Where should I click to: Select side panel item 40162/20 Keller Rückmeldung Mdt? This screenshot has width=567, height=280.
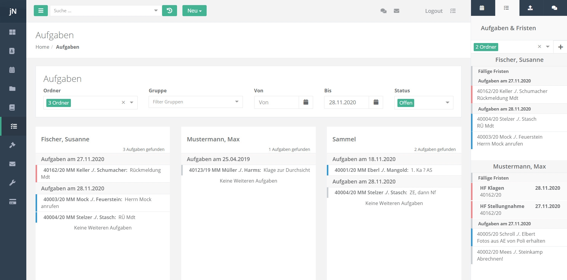(519, 95)
